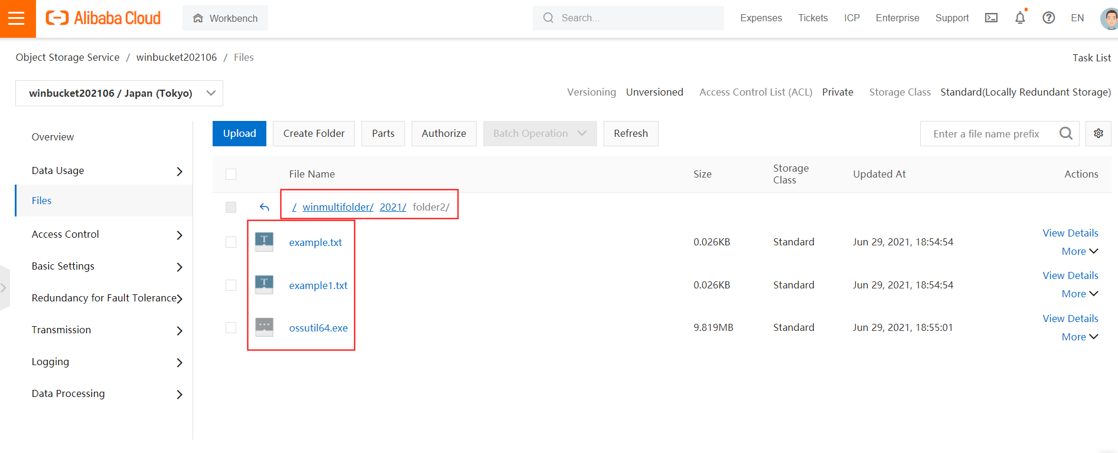The image size is (1118, 453).
Task: Open the orange hamburger main menu
Action: coord(17,18)
